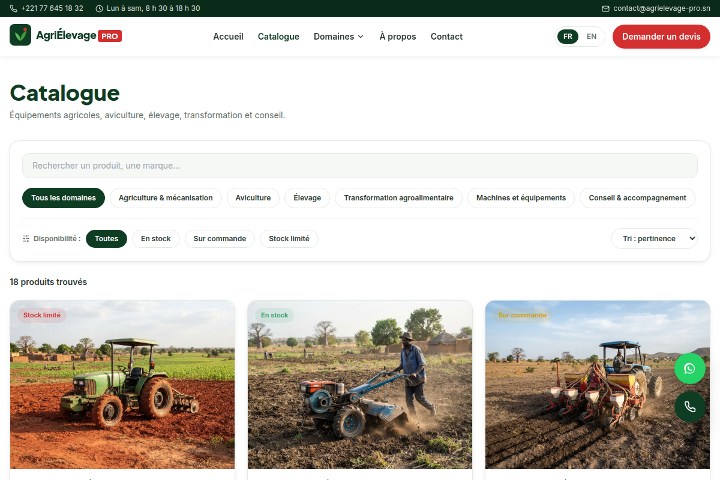Click the +221 77 645 18 32 phone number
Viewport: 720px width, 480px height.
point(52,8)
